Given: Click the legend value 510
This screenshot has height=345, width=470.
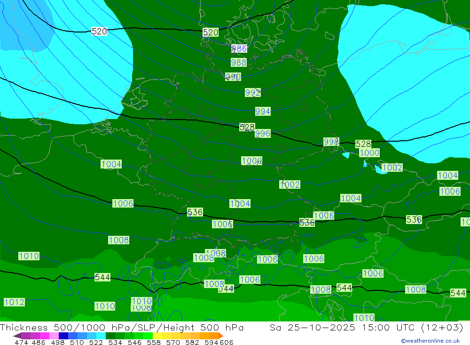Looking at the screenshot, I should point(77,342).
